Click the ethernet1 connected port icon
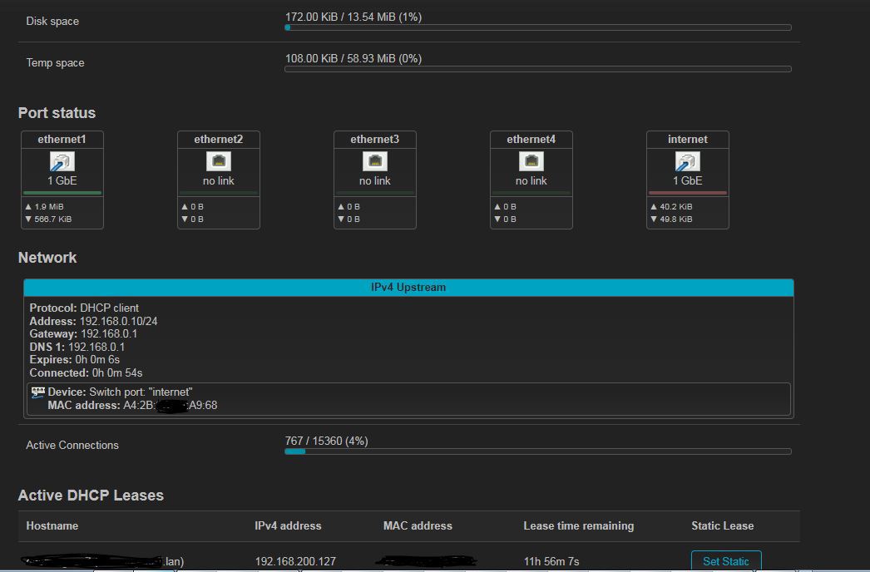 point(62,161)
